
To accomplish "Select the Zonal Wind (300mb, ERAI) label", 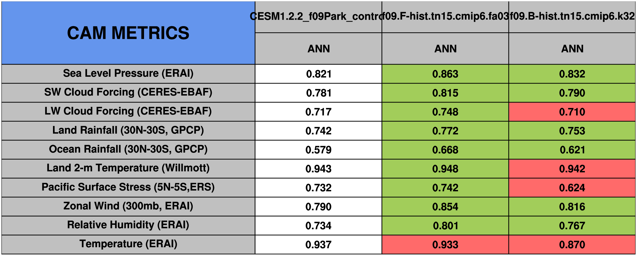I will [x=128, y=206].
